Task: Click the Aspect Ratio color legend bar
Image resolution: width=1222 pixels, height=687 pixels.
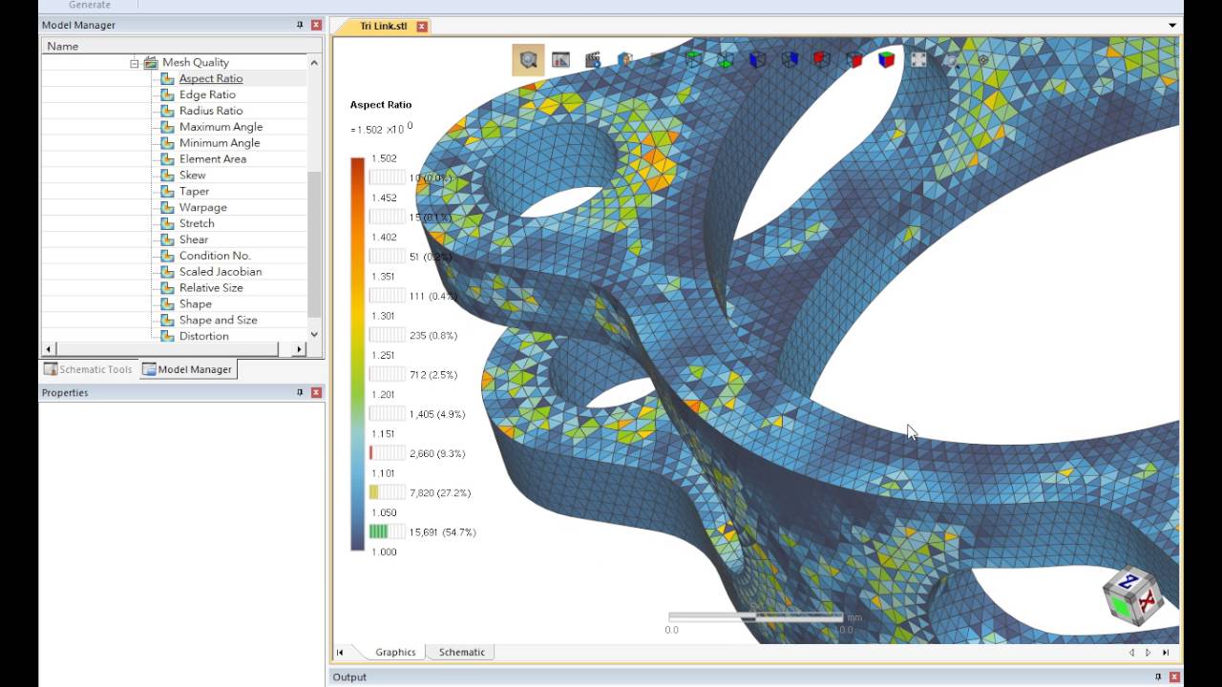Action: [x=358, y=354]
